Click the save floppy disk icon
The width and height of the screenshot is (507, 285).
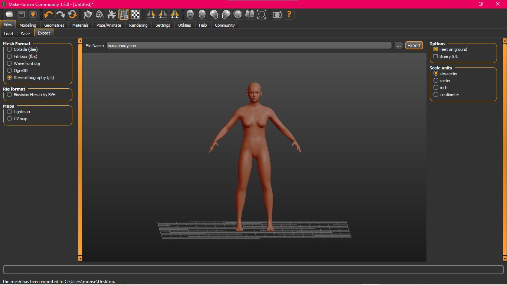(21, 14)
